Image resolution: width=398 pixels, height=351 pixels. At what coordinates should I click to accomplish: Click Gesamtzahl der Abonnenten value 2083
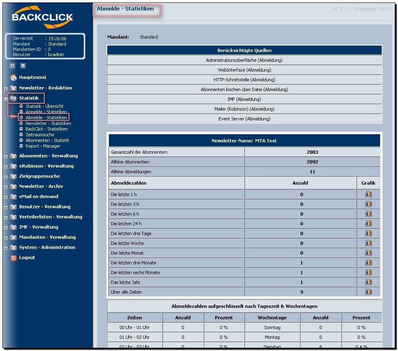(x=312, y=152)
